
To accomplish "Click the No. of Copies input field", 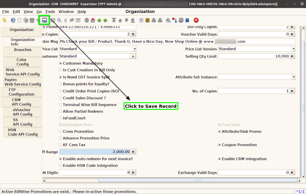I will pos(254,91).
